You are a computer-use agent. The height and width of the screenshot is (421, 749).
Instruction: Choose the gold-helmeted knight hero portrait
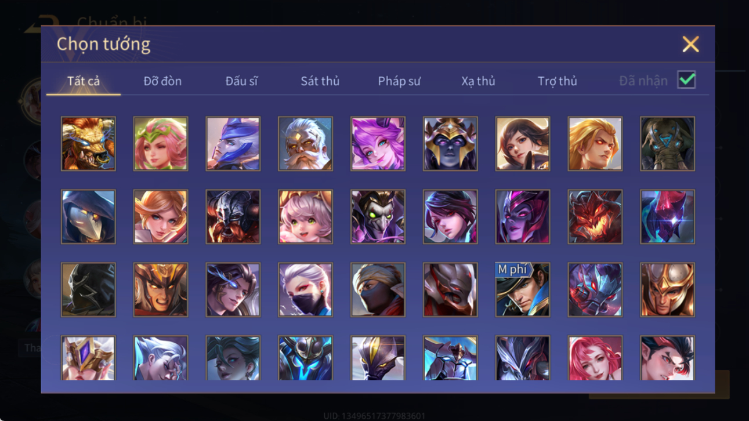tap(667, 290)
